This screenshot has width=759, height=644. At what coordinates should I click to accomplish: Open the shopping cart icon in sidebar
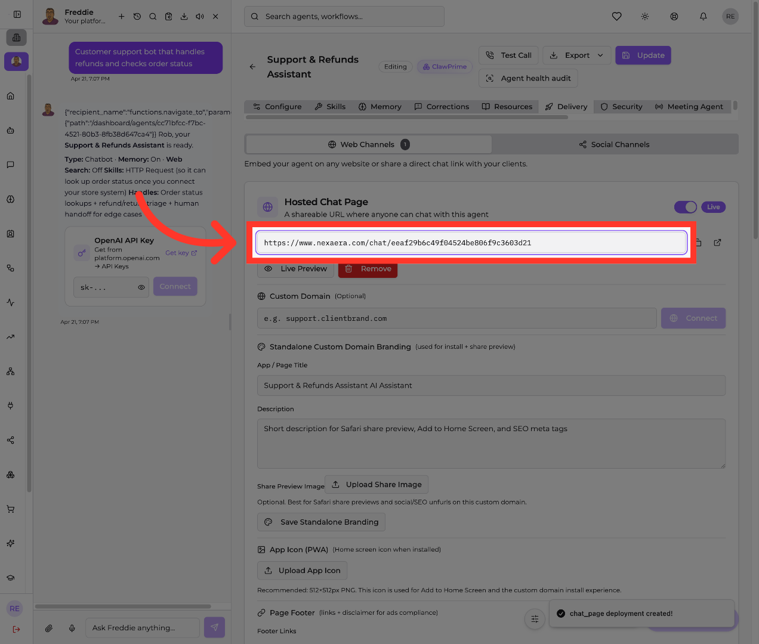(x=11, y=509)
